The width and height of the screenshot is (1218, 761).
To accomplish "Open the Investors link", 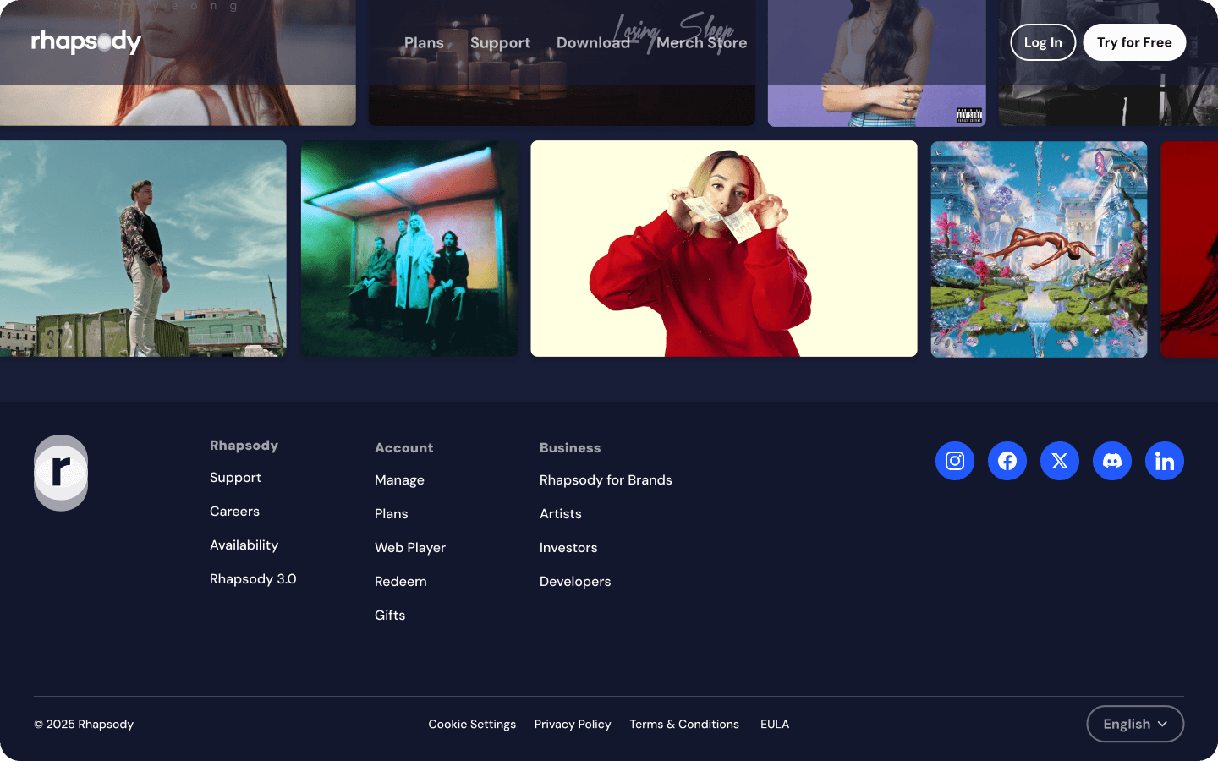I will coord(568,548).
